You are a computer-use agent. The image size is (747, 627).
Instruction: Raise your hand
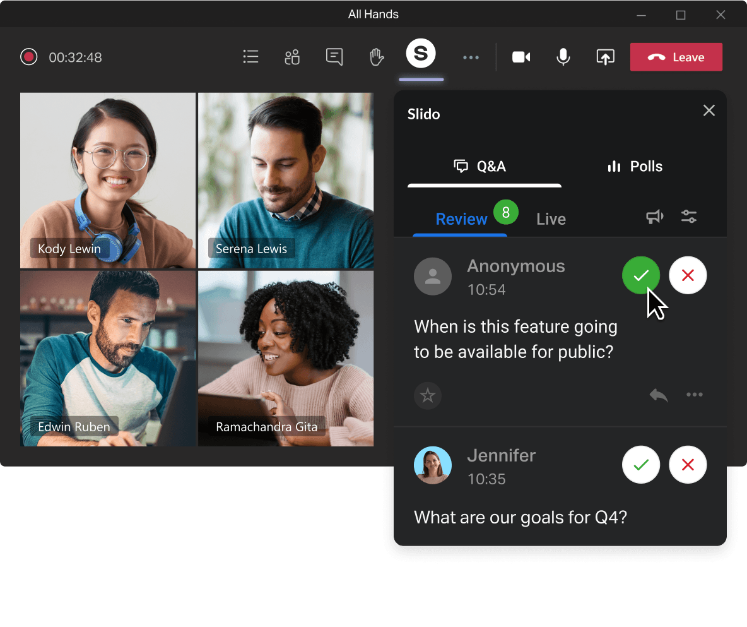click(x=377, y=57)
